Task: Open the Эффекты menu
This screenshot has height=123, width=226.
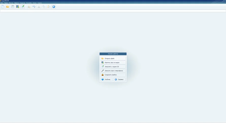Action: [17, 3]
